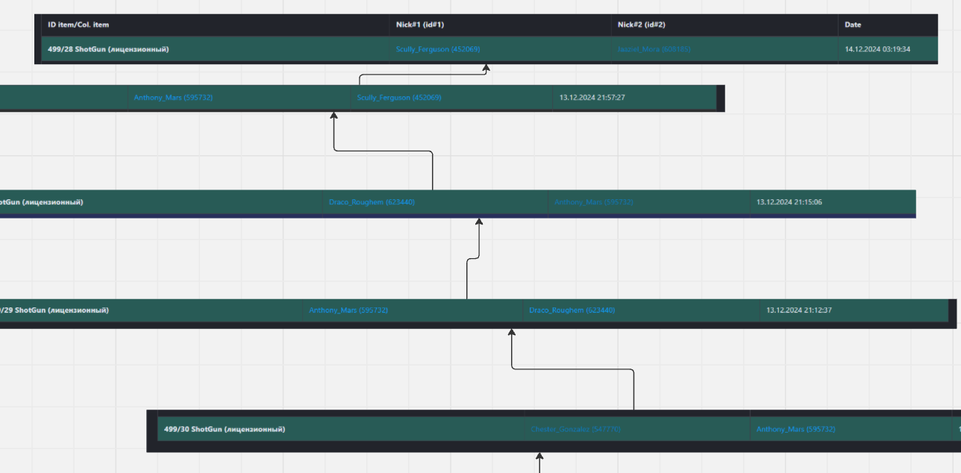Click Anthony_Mars link beside Scully_Ferguson in second row
This screenshot has width=961, height=473.
click(173, 98)
